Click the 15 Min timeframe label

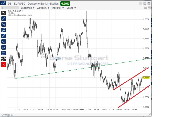coord(11,13)
